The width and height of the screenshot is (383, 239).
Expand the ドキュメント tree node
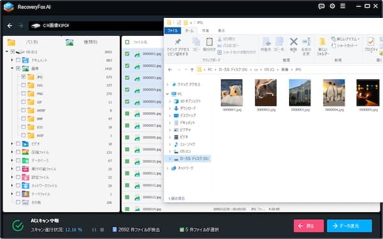point(11,60)
